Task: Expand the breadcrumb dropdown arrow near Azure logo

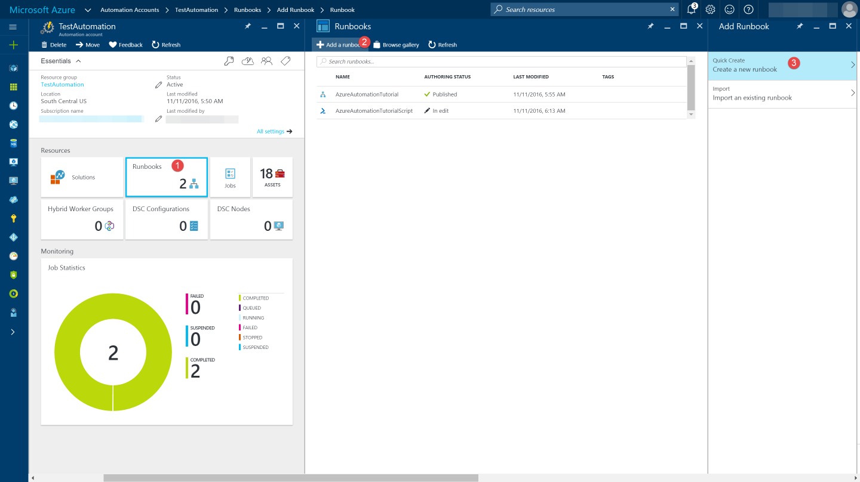Action: [88, 10]
